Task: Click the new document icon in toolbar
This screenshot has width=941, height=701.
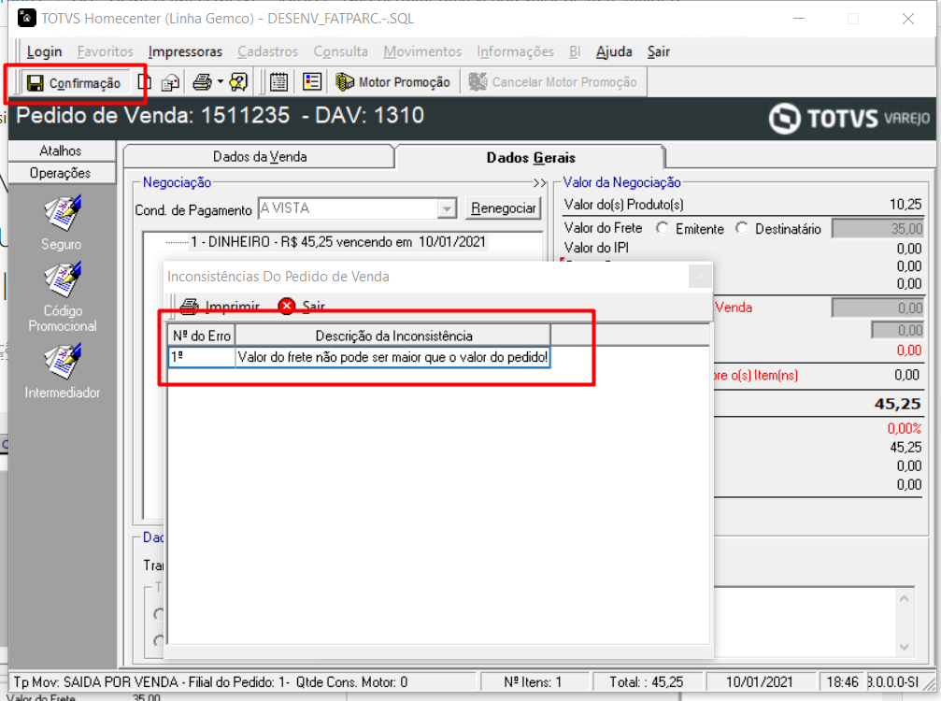Action: point(145,81)
